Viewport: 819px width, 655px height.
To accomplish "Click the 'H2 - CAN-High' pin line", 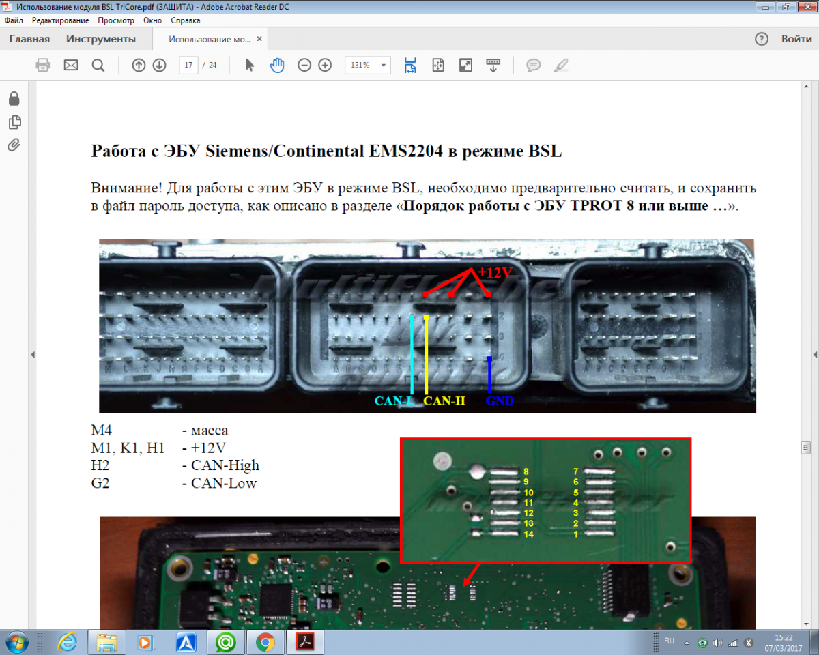I will [x=175, y=465].
